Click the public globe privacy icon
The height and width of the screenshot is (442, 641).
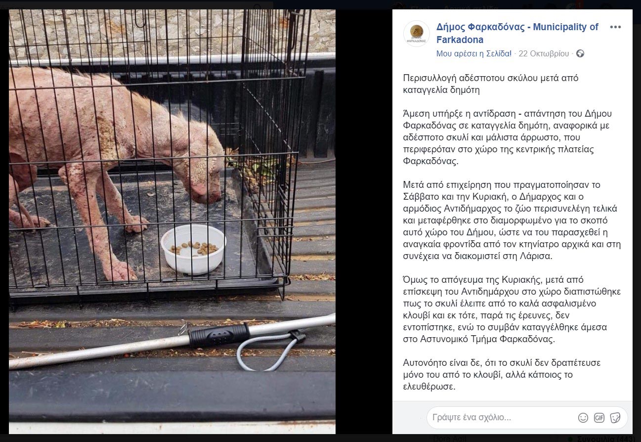580,53
